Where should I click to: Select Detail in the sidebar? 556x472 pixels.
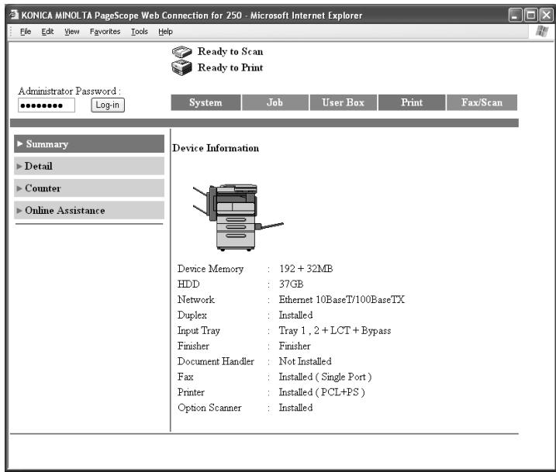[89, 166]
